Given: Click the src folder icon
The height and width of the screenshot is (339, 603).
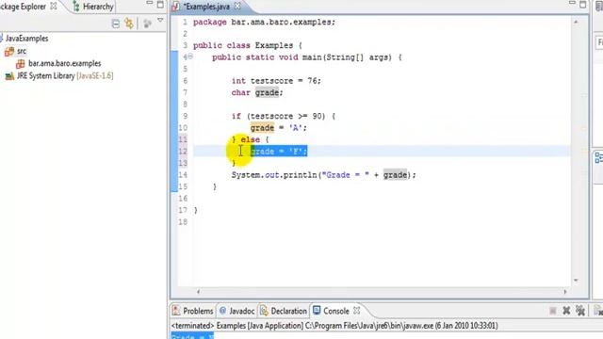Looking at the screenshot, I should tap(9, 51).
